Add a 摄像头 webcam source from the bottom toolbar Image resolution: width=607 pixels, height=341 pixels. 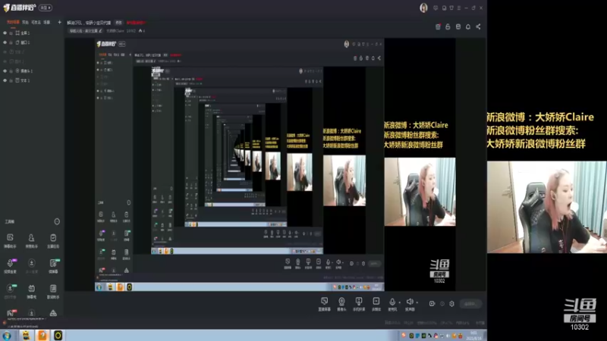click(341, 304)
